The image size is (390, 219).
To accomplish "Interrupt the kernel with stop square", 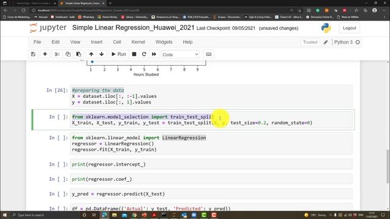I will click(134, 54).
